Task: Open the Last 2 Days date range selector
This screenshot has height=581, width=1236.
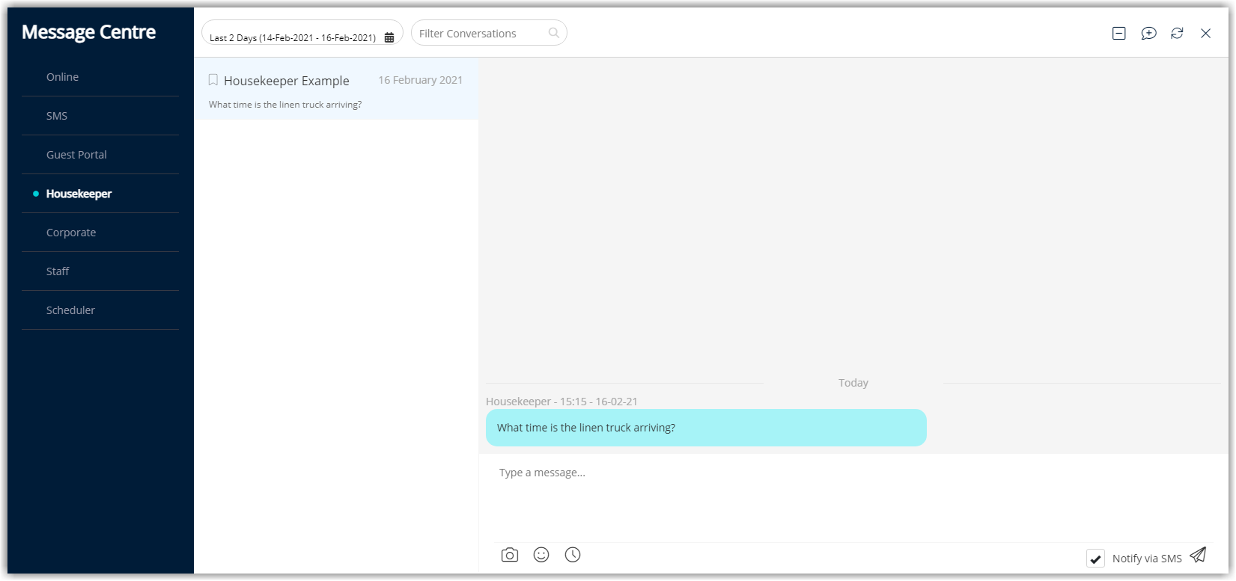Action: point(302,33)
